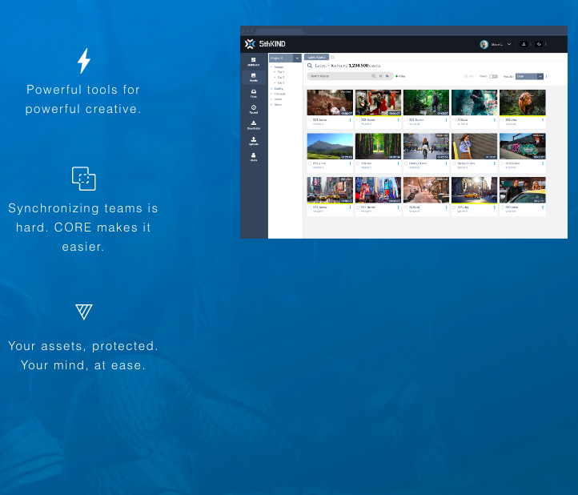Expand the Day 1 subfolder in tree
The width and height of the screenshot is (578, 495).
275,72
